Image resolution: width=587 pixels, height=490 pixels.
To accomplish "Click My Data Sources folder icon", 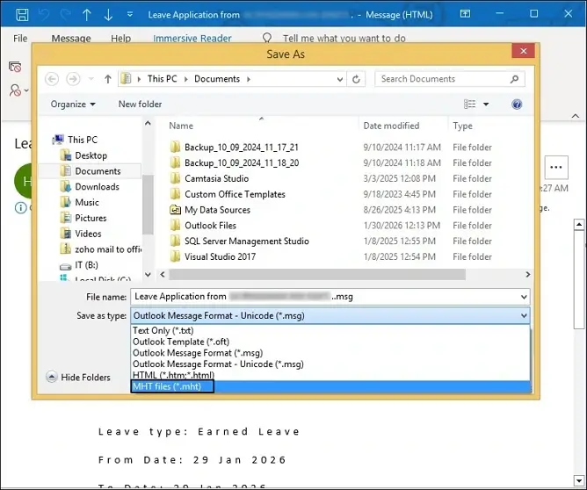I will tap(175, 210).
